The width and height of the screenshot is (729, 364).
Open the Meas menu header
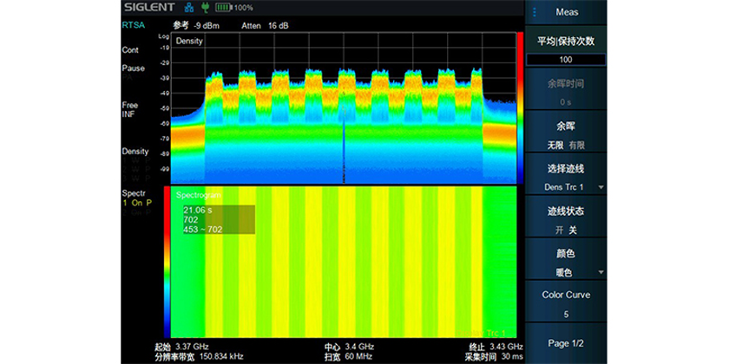tap(567, 12)
